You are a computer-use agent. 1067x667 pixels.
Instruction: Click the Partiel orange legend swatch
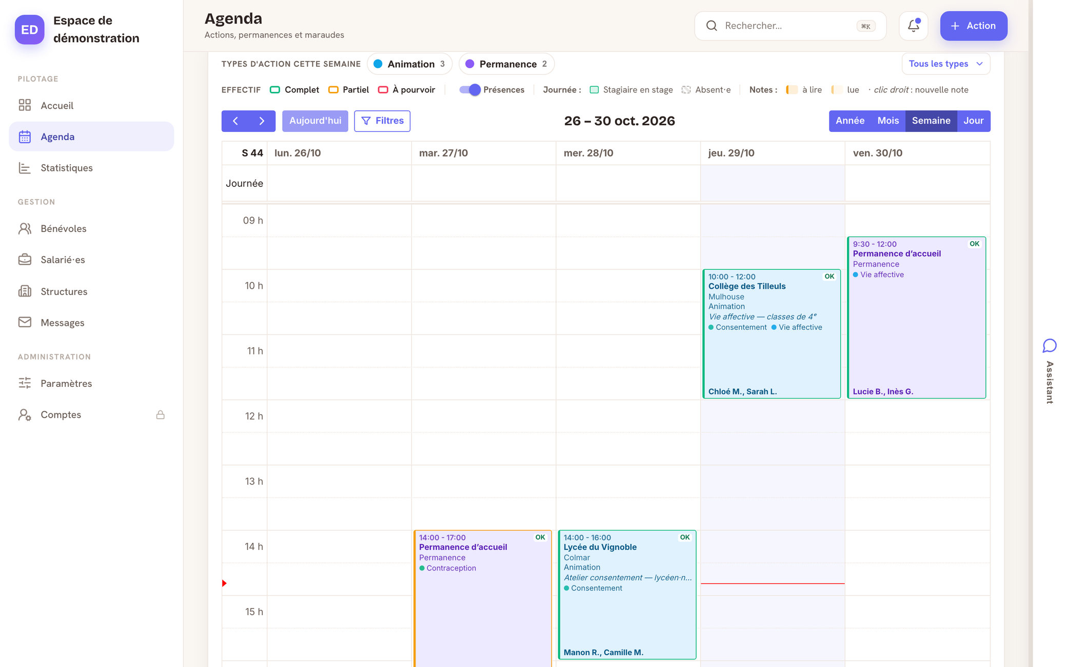tap(333, 90)
